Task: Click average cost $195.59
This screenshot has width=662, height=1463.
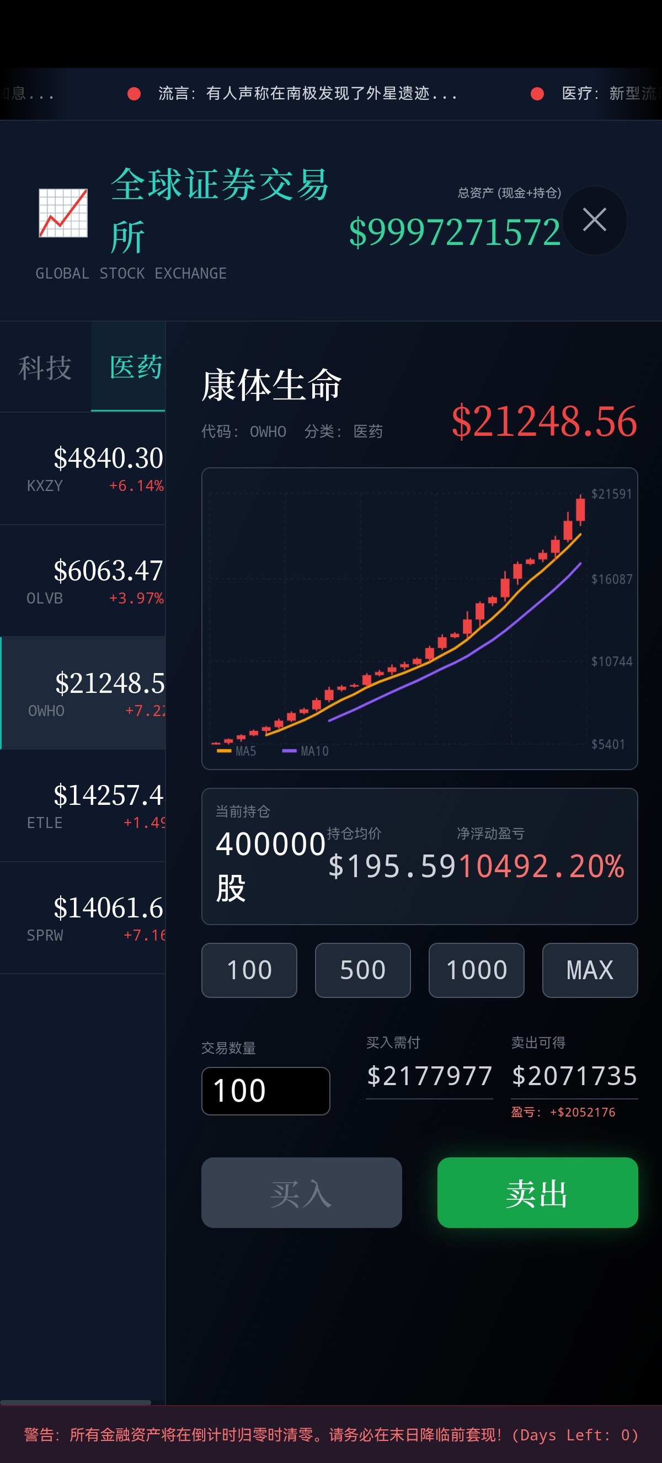Action: (x=393, y=867)
